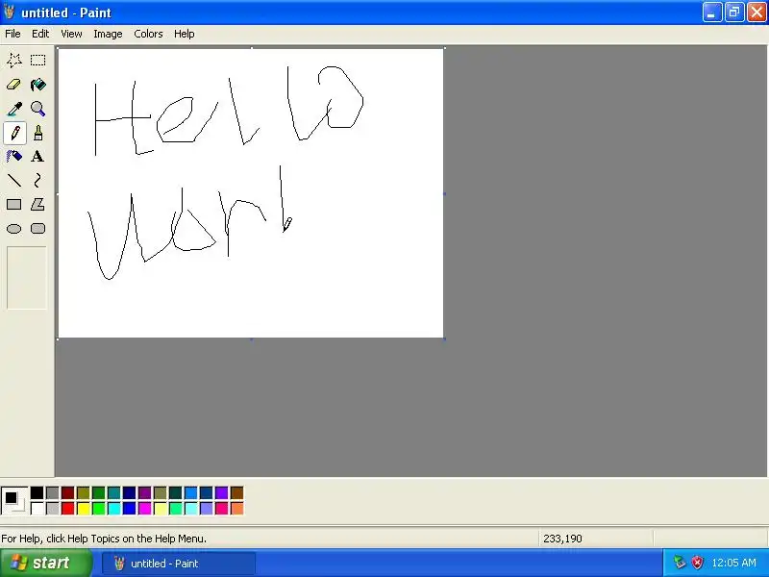Click the tool options box below the toolbox
The image size is (769, 577).
click(x=27, y=278)
